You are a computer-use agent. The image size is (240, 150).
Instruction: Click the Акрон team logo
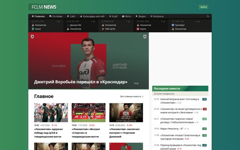pos(138,29)
